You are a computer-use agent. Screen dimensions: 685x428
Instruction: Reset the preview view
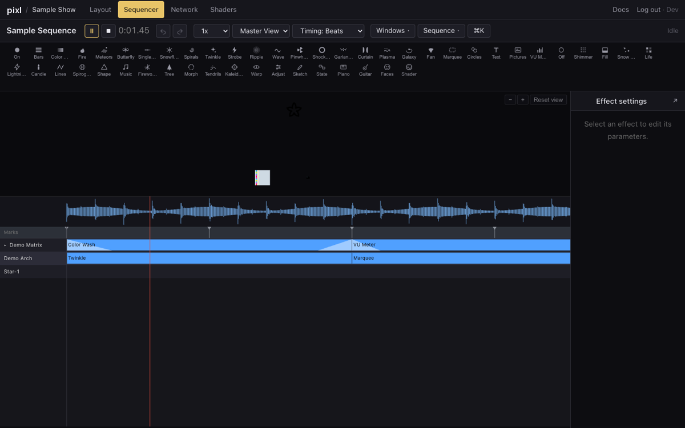(549, 100)
